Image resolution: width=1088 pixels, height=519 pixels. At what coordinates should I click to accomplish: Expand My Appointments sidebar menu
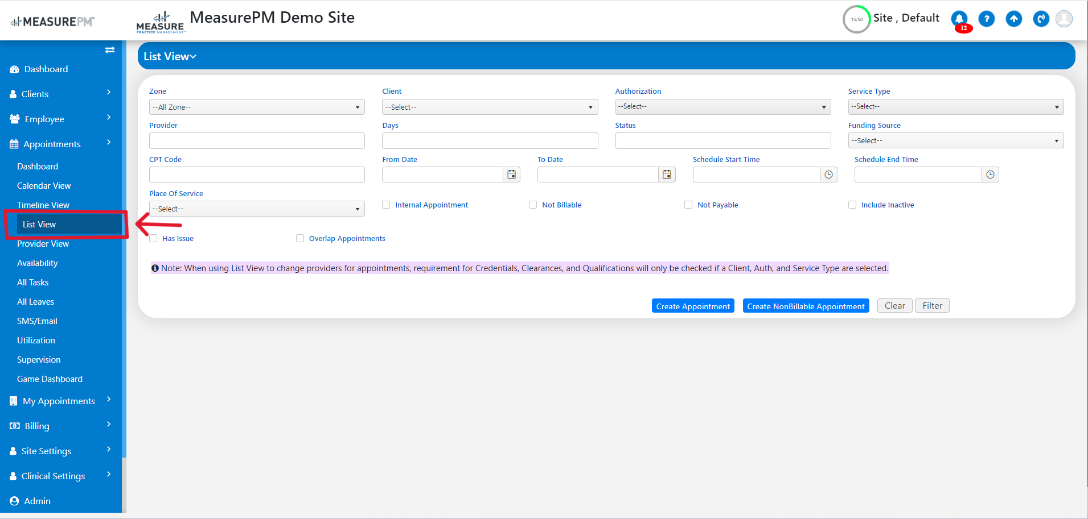[61, 401]
